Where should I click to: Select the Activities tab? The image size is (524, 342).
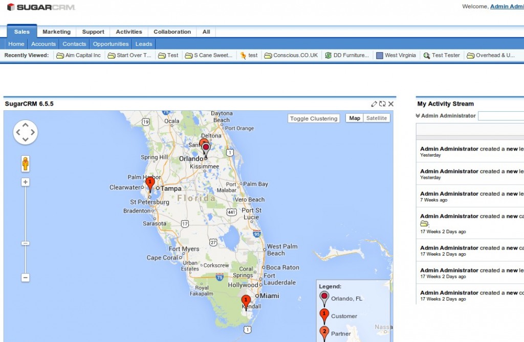tap(129, 32)
